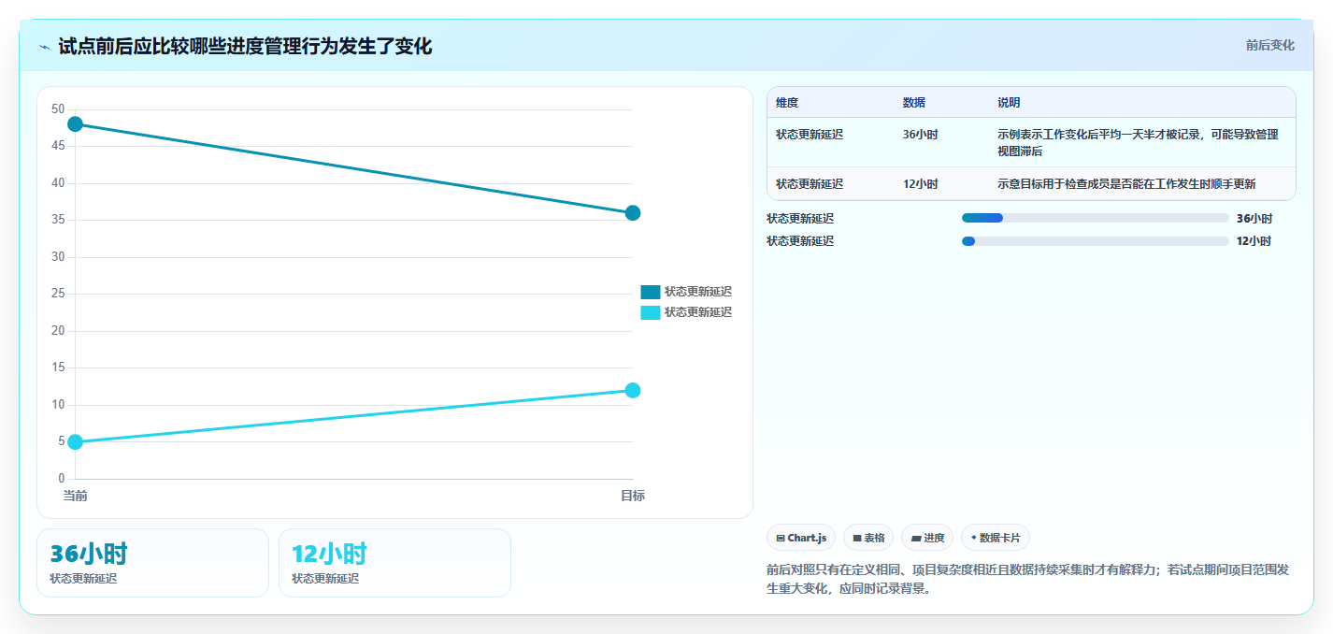1333x634 pixels.
Task: Click the 50 y-axis tick label
Action: [x=58, y=109]
